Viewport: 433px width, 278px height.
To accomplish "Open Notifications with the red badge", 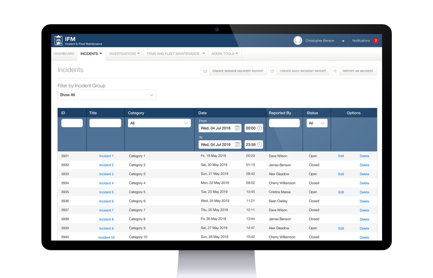I will 365,40.
